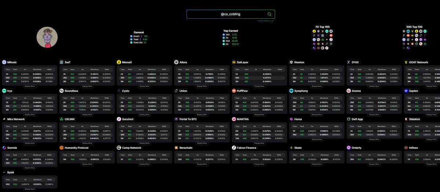Click rank #34 in Mitosis 7D row

click(x=15, y=74)
